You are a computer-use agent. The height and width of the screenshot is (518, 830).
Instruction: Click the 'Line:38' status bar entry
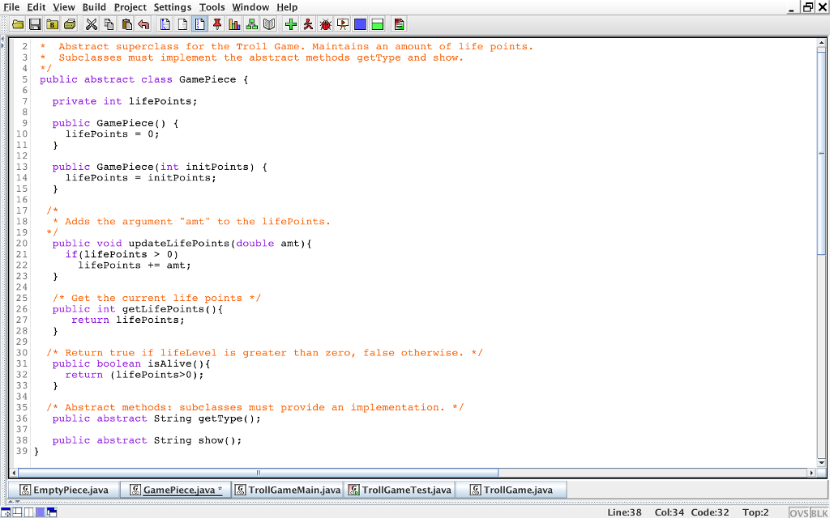[x=624, y=512]
